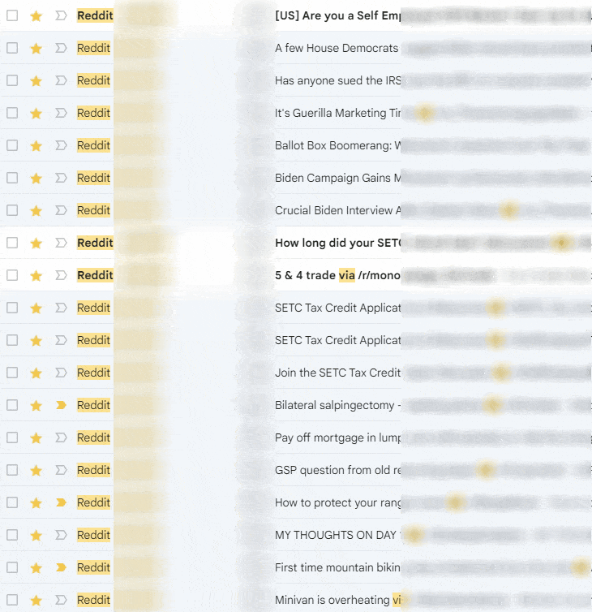This screenshot has width=592, height=612.
Task: Open '5 & 4 trade via /r/mono' email
Action: 337,275
